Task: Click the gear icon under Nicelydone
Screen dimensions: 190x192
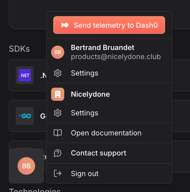Action: click(58, 113)
